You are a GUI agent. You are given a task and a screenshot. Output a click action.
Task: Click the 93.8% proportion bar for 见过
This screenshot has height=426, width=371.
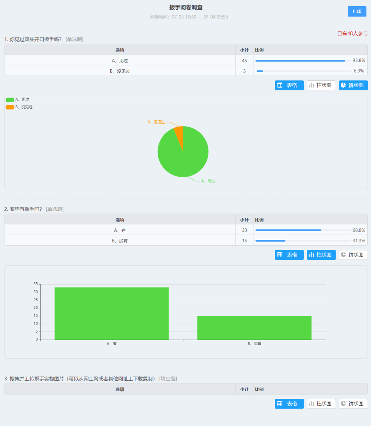(300, 60)
